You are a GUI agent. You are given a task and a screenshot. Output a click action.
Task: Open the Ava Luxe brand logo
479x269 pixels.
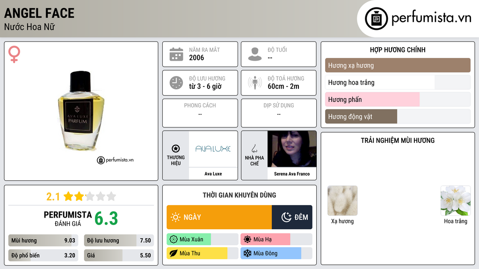(213, 149)
